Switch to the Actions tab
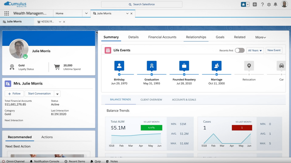291x163 pixels. (x=47, y=137)
